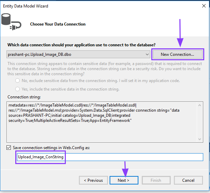The image size is (210, 193).
Task: Click inside the Connection string text box
Action: point(102,126)
